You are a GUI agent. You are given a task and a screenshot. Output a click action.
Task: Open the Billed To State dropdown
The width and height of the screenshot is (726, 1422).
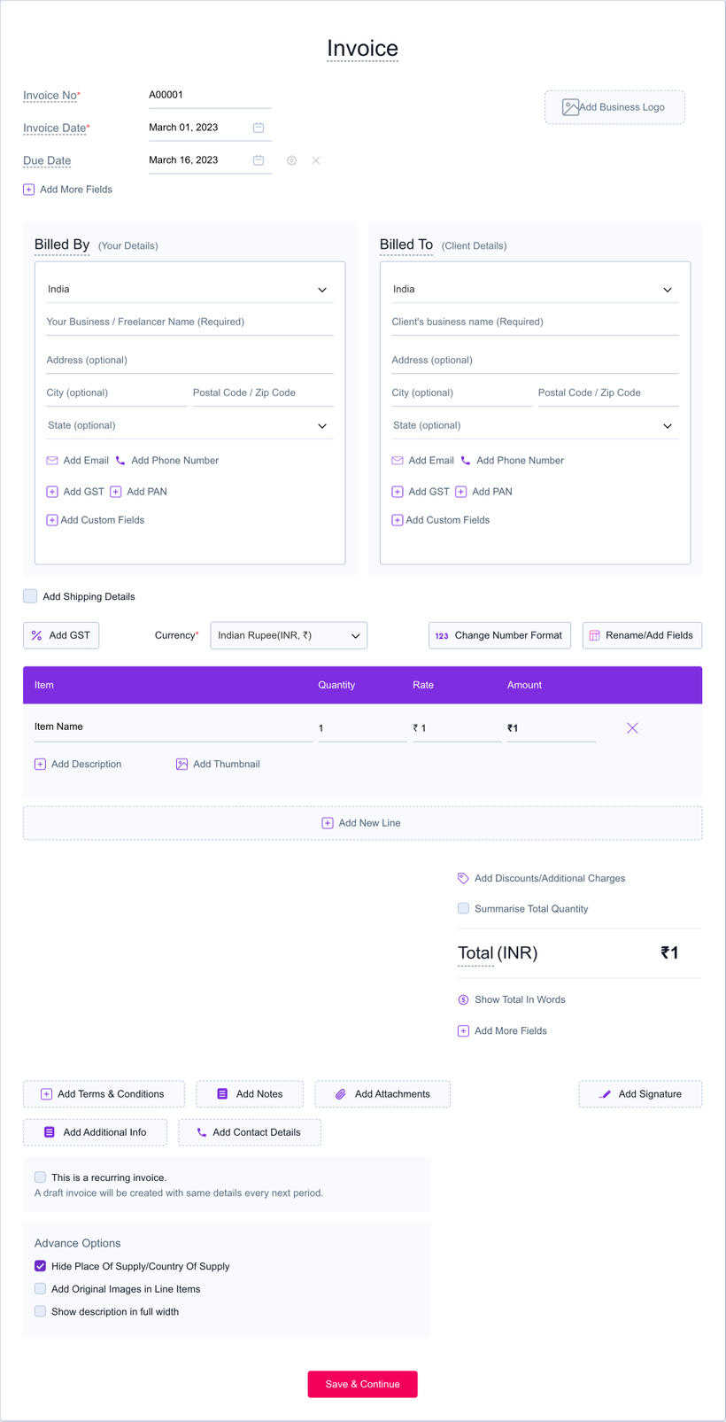click(534, 426)
